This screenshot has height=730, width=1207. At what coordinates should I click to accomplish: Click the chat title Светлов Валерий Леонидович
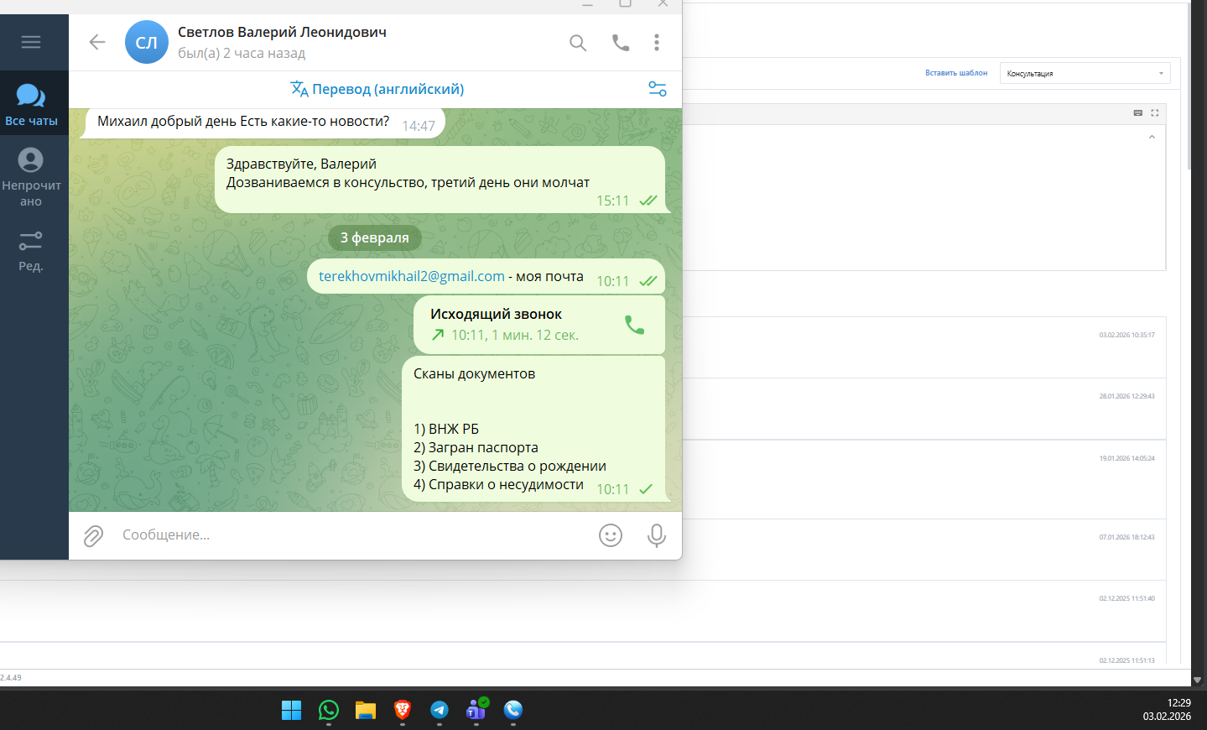tap(282, 32)
